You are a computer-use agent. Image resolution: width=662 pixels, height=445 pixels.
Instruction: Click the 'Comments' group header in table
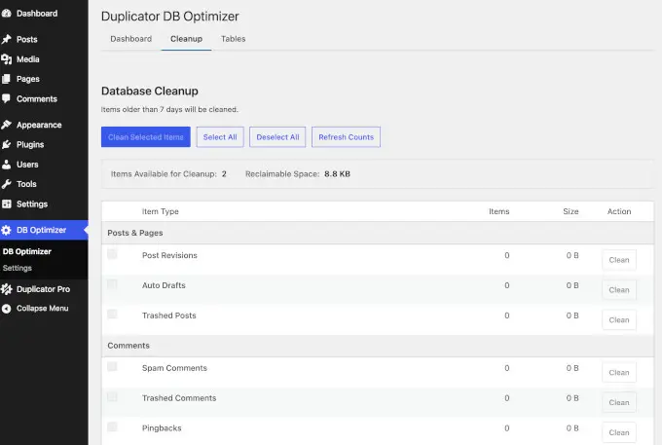pos(129,346)
